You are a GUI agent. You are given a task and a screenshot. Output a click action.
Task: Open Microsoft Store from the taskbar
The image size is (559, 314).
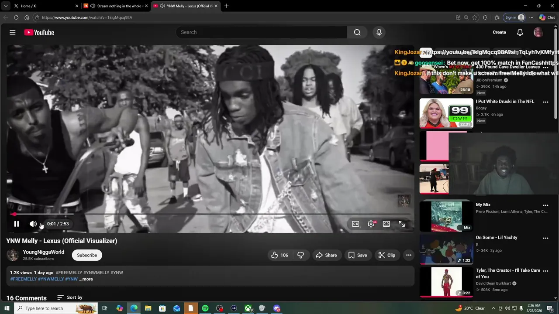[162, 308]
